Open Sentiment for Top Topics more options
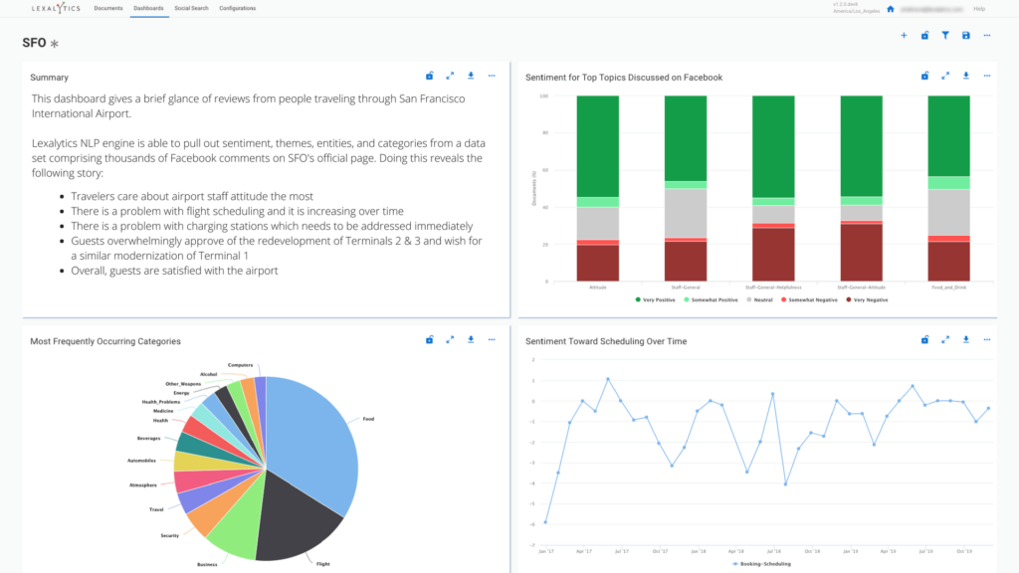Screen dimensions: 1019x573 point(987,76)
